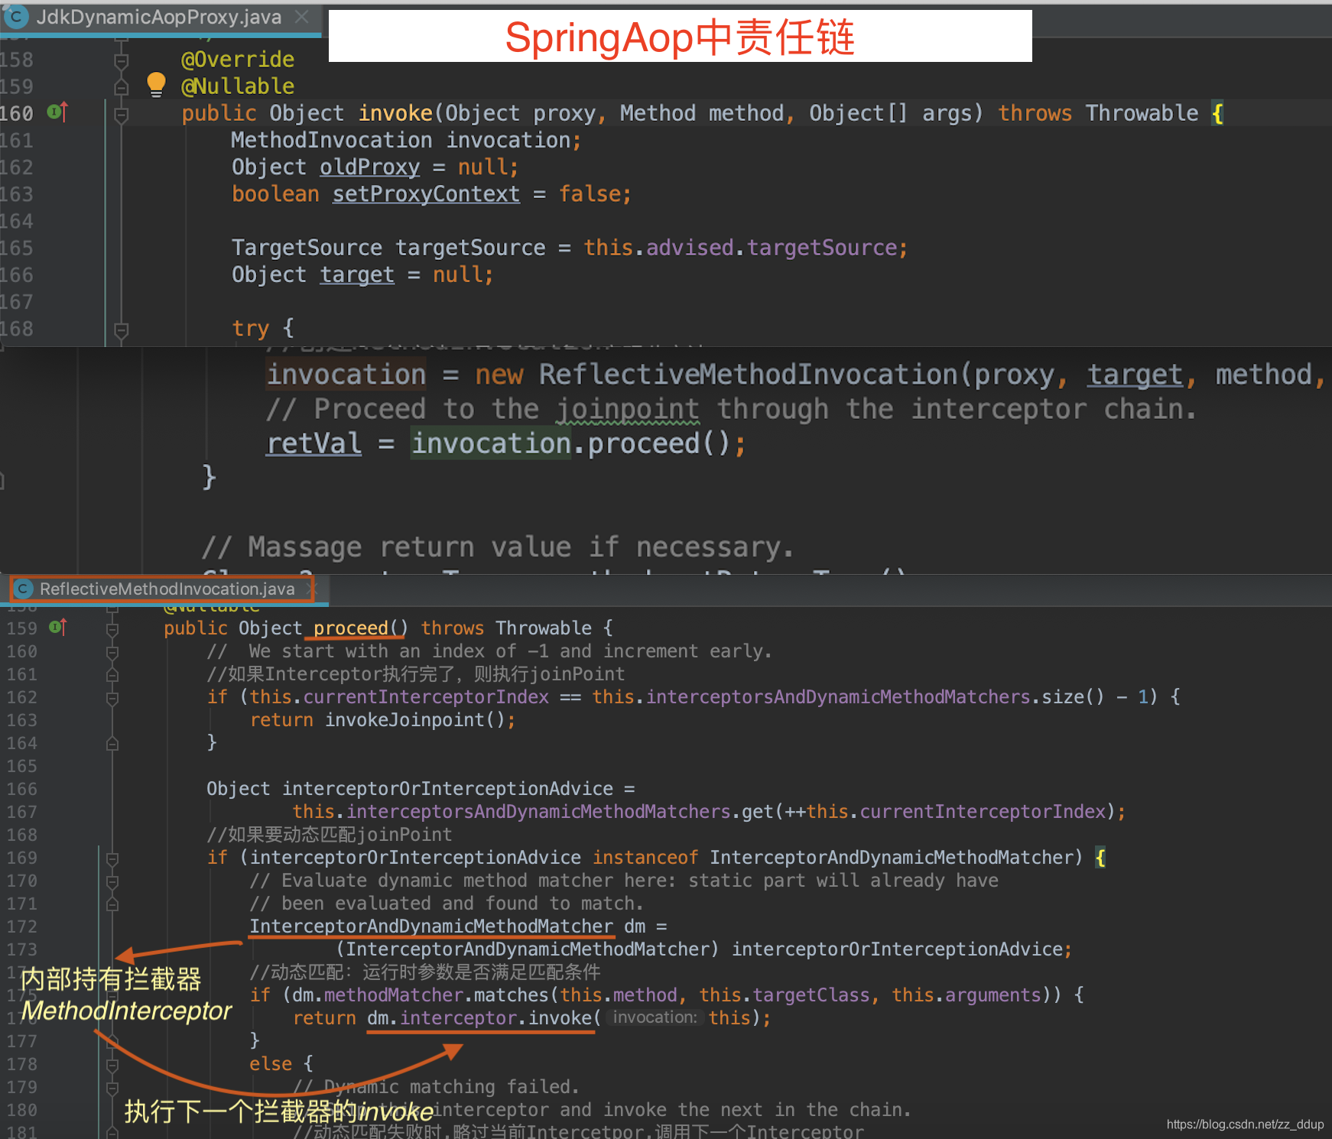Click the advised field on line 165
This screenshot has height=1139, width=1332.
click(690, 248)
